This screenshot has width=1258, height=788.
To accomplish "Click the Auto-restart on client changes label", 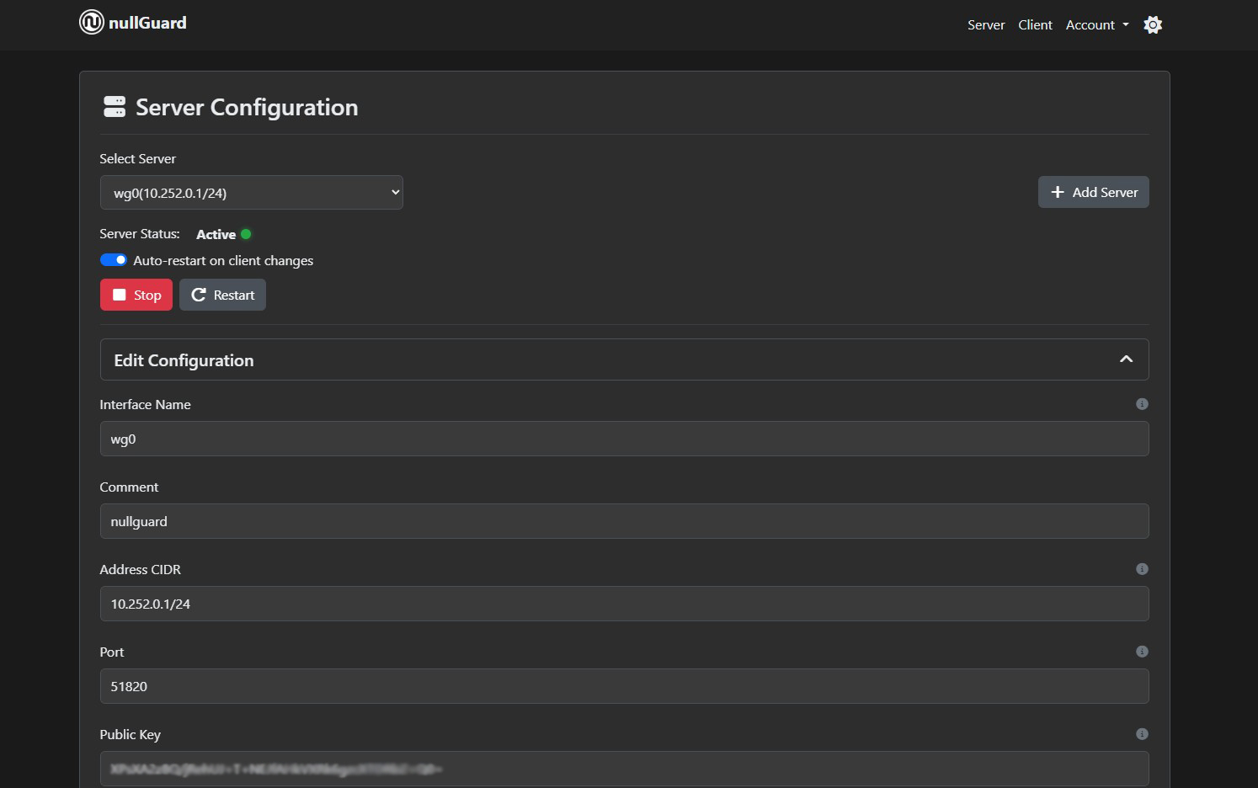I will 223,260.
